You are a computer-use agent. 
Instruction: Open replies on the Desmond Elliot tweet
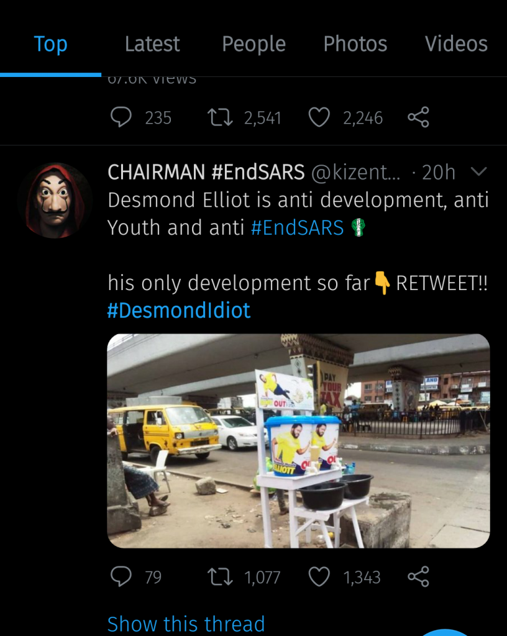click(x=121, y=577)
